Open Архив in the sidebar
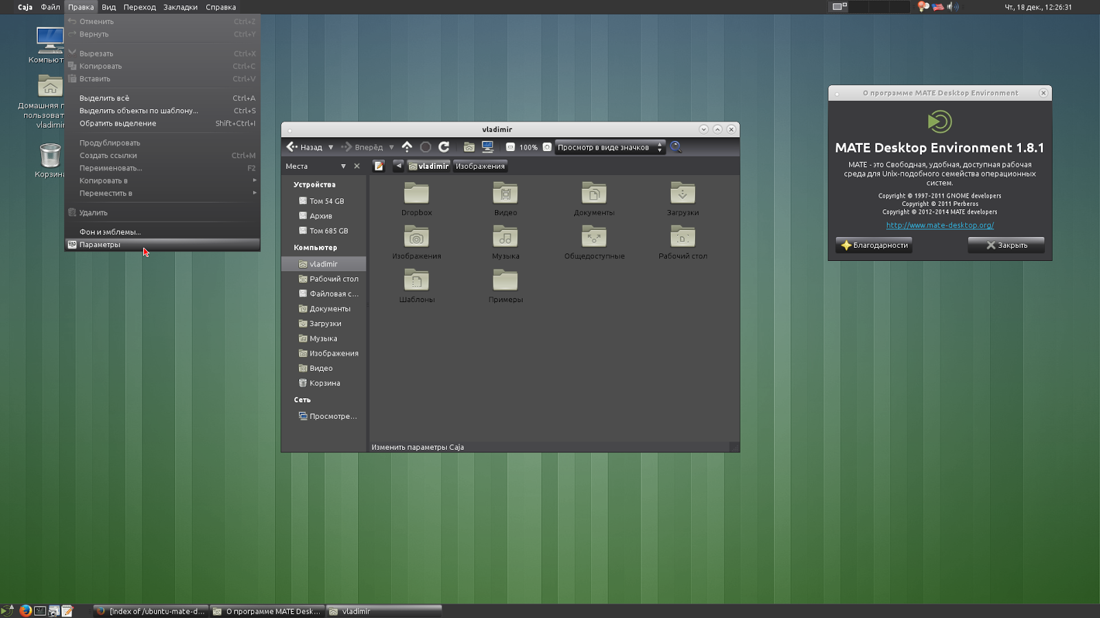 (x=323, y=216)
